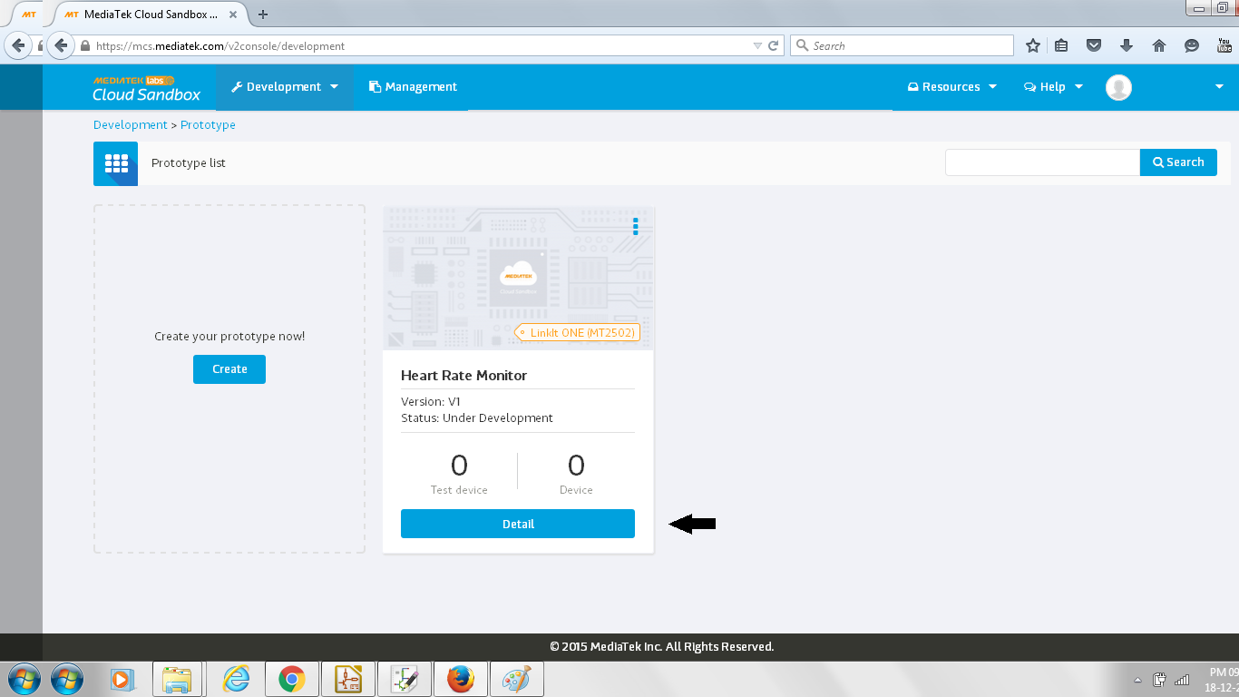1239x697 pixels.
Task: Reload the page with the refresh icon
Action: 774,45
